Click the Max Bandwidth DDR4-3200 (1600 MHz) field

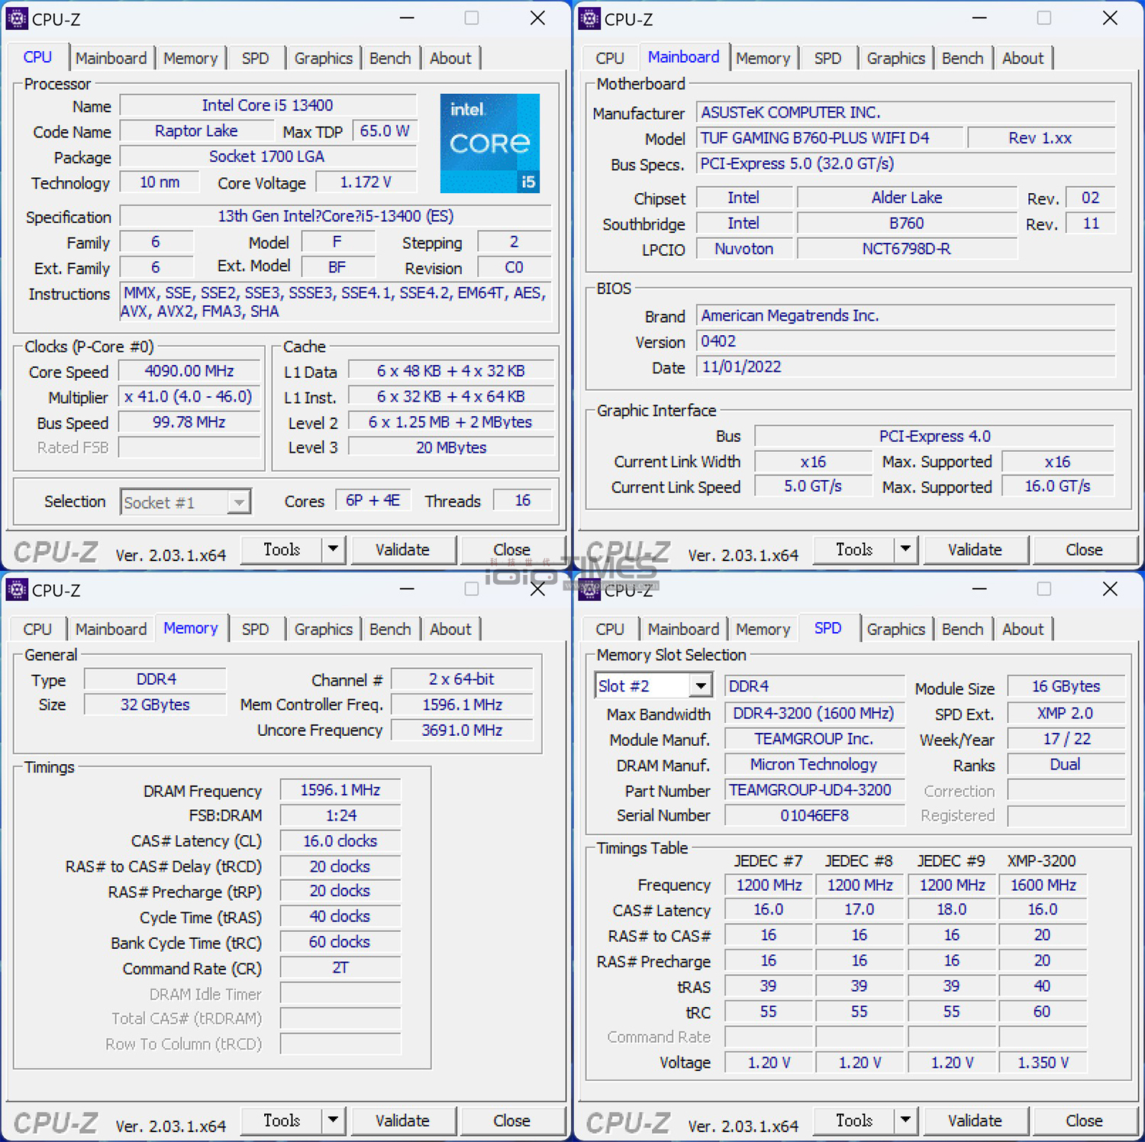(814, 714)
